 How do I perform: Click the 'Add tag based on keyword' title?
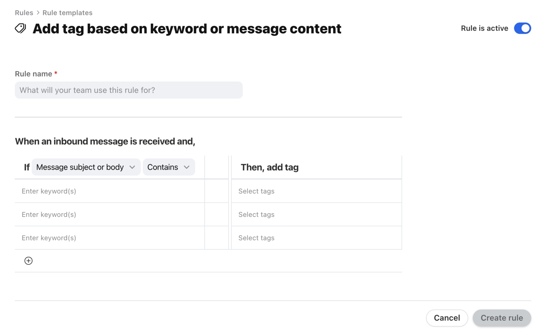tap(187, 29)
